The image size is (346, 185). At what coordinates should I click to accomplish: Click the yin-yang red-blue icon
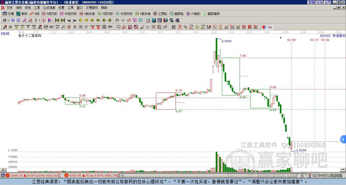coord(264,27)
